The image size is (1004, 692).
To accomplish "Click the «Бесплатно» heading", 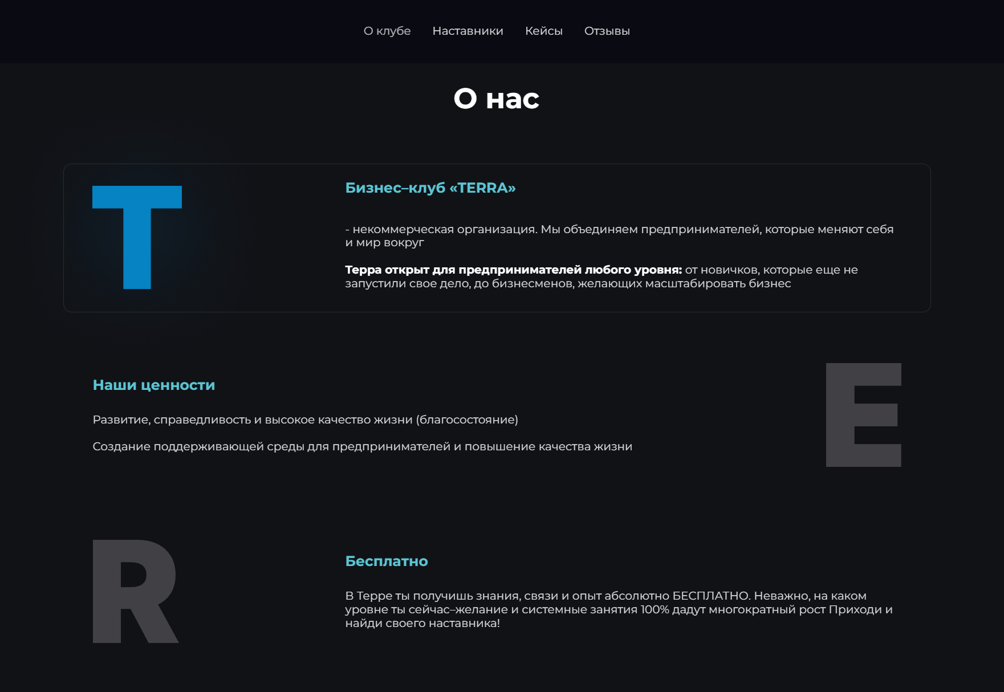I will [386, 561].
